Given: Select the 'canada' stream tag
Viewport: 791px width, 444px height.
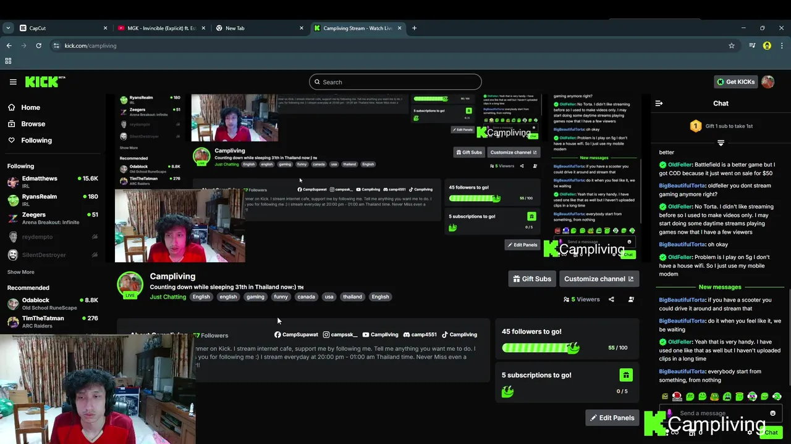Looking at the screenshot, I should point(306,297).
